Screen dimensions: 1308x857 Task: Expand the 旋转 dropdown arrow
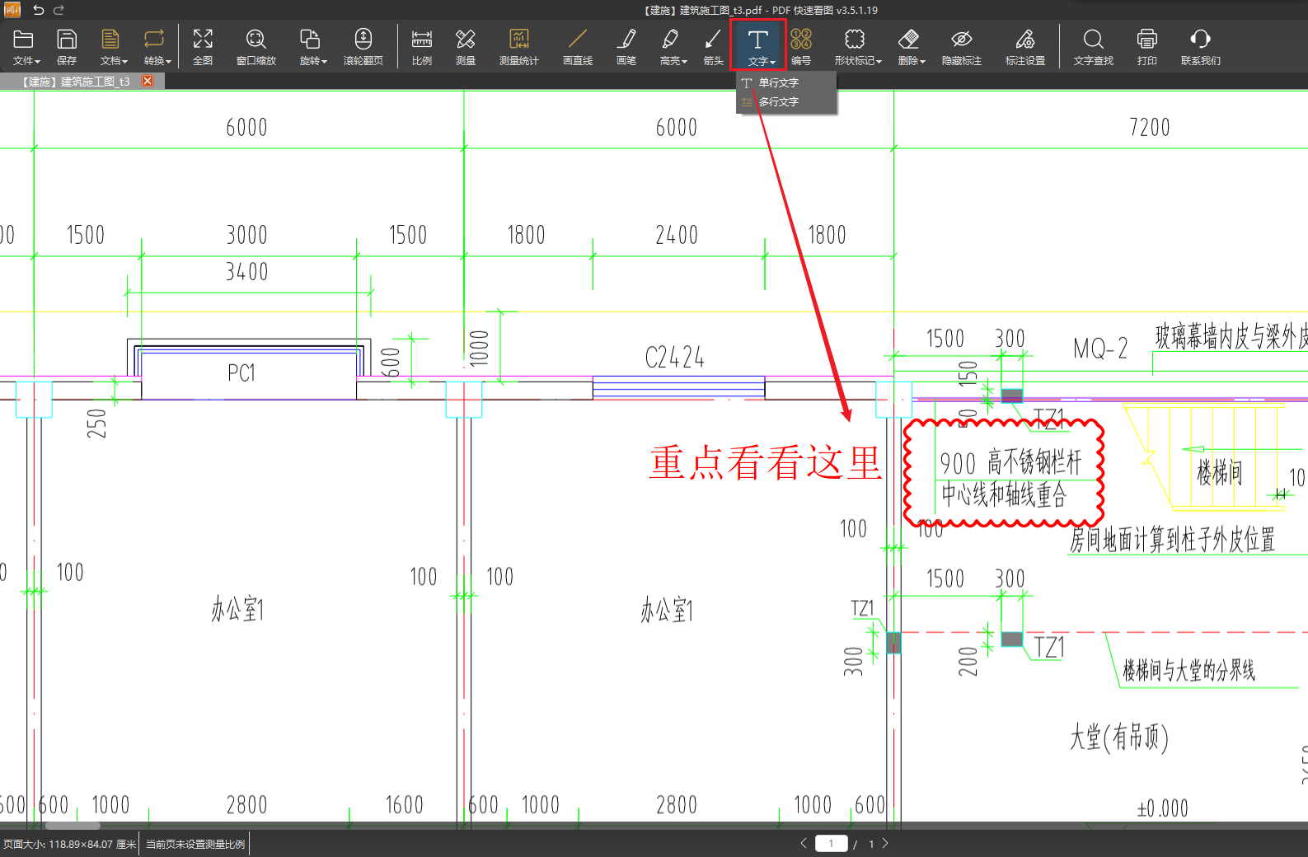[324, 62]
